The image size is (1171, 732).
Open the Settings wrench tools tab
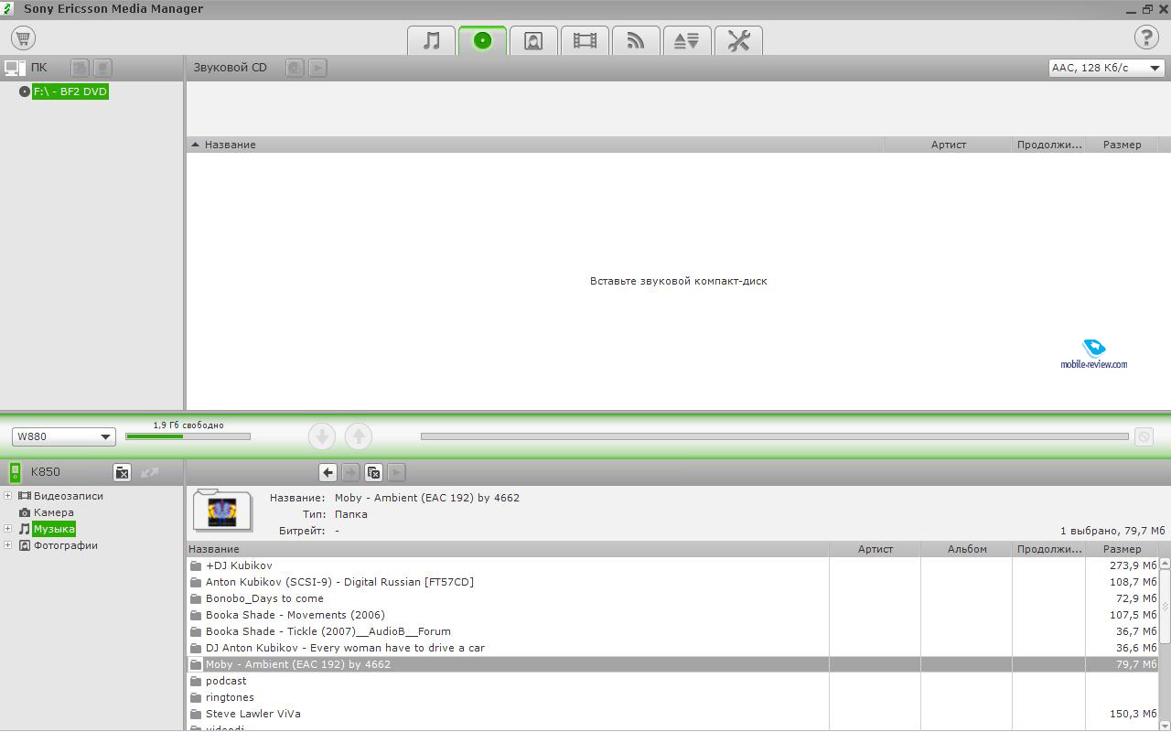[x=738, y=40]
